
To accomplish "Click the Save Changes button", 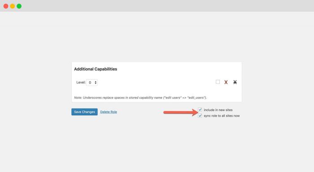I will pos(84,112).
